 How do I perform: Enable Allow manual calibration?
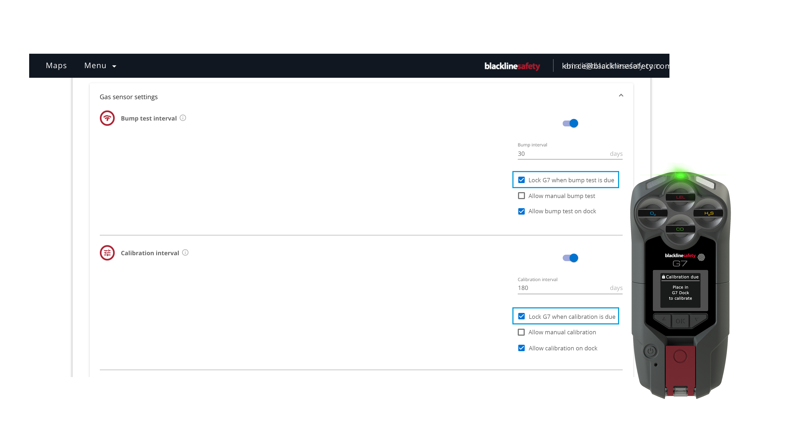coord(521,332)
